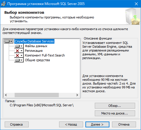Open the Файлы данных install-state dropdown
Screen dimensions: 141x130
19,46
